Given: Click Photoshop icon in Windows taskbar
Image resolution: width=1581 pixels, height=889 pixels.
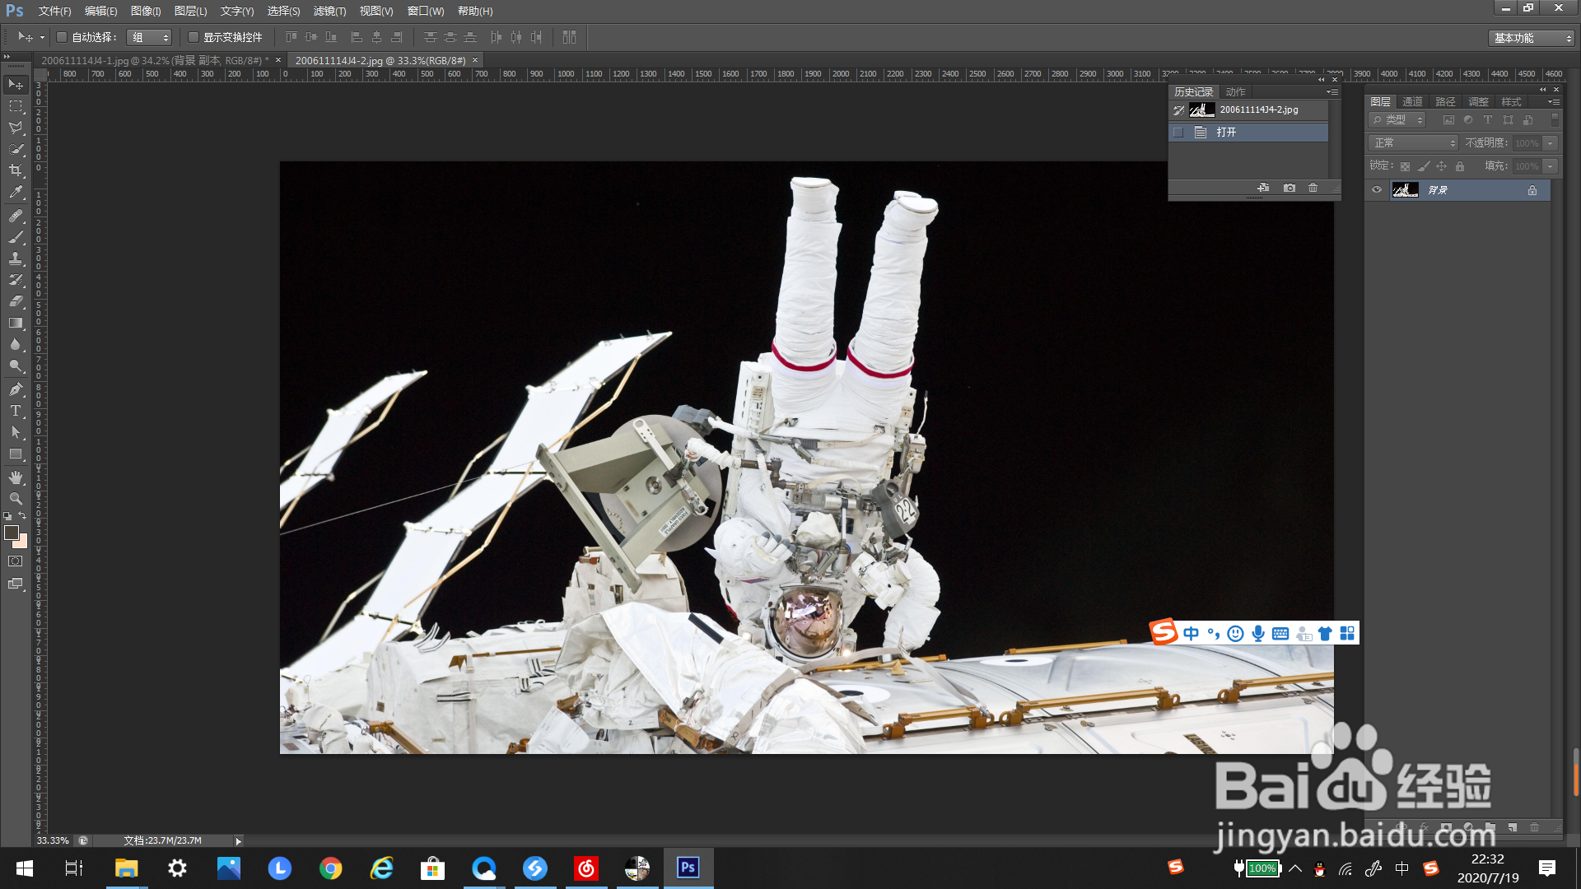Looking at the screenshot, I should [x=688, y=868].
